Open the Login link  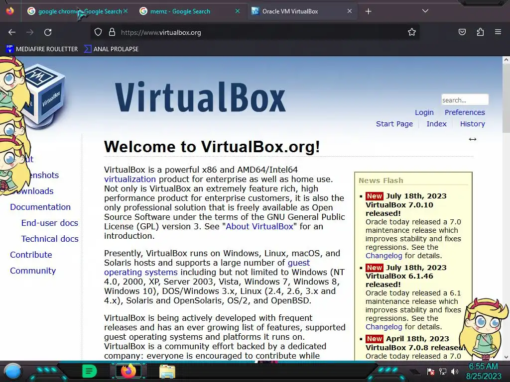(424, 112)
